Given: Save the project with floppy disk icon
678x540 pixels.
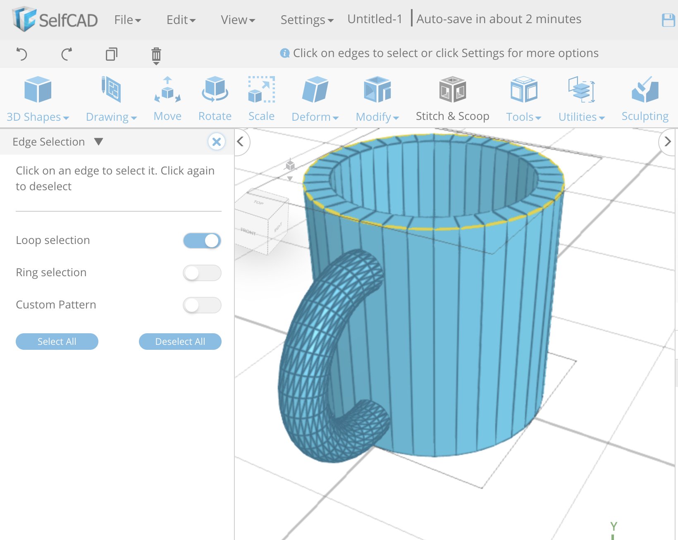Looking at the screenshot, I should click(x=668, y=20).
